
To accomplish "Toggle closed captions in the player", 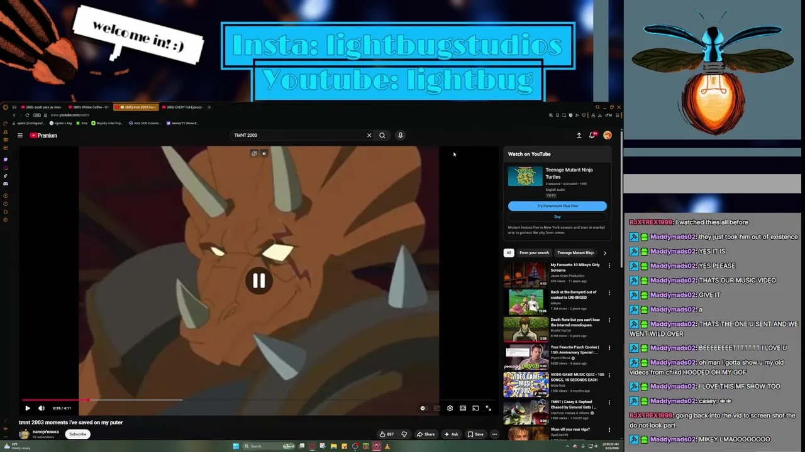I will pyautogui.click(x=437, y=408).
